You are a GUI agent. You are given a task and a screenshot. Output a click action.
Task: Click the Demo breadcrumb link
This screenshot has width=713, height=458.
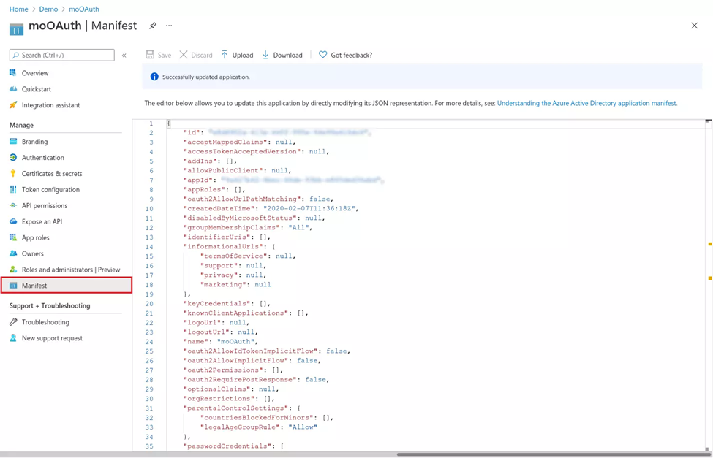pyautogui.click(x=48, y=9)
